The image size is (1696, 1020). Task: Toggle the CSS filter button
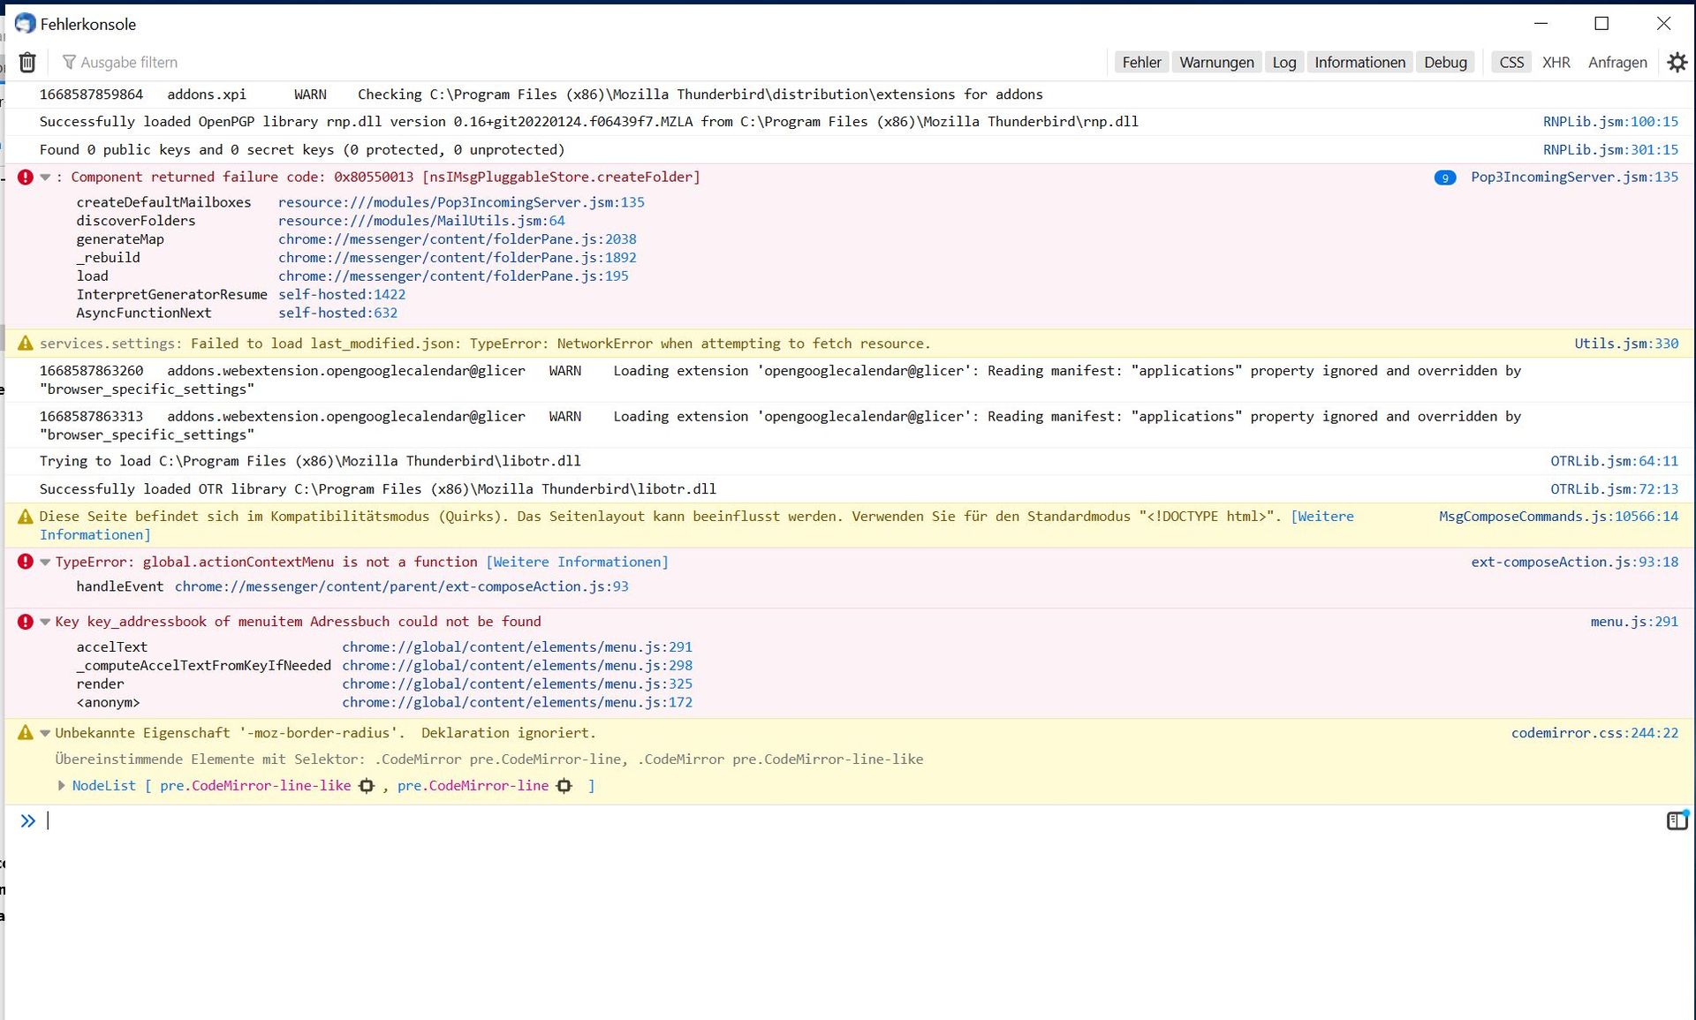(1511, 63)
